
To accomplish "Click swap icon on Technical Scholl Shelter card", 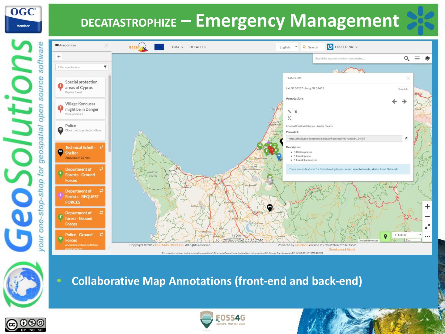I will pos(101,147).
